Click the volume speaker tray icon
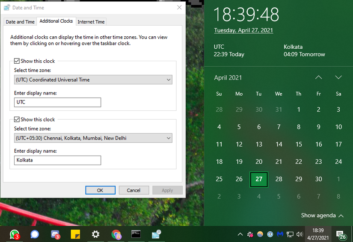This screenshot has width=353, height=242. pyautogui.click(x=300, y=234)
